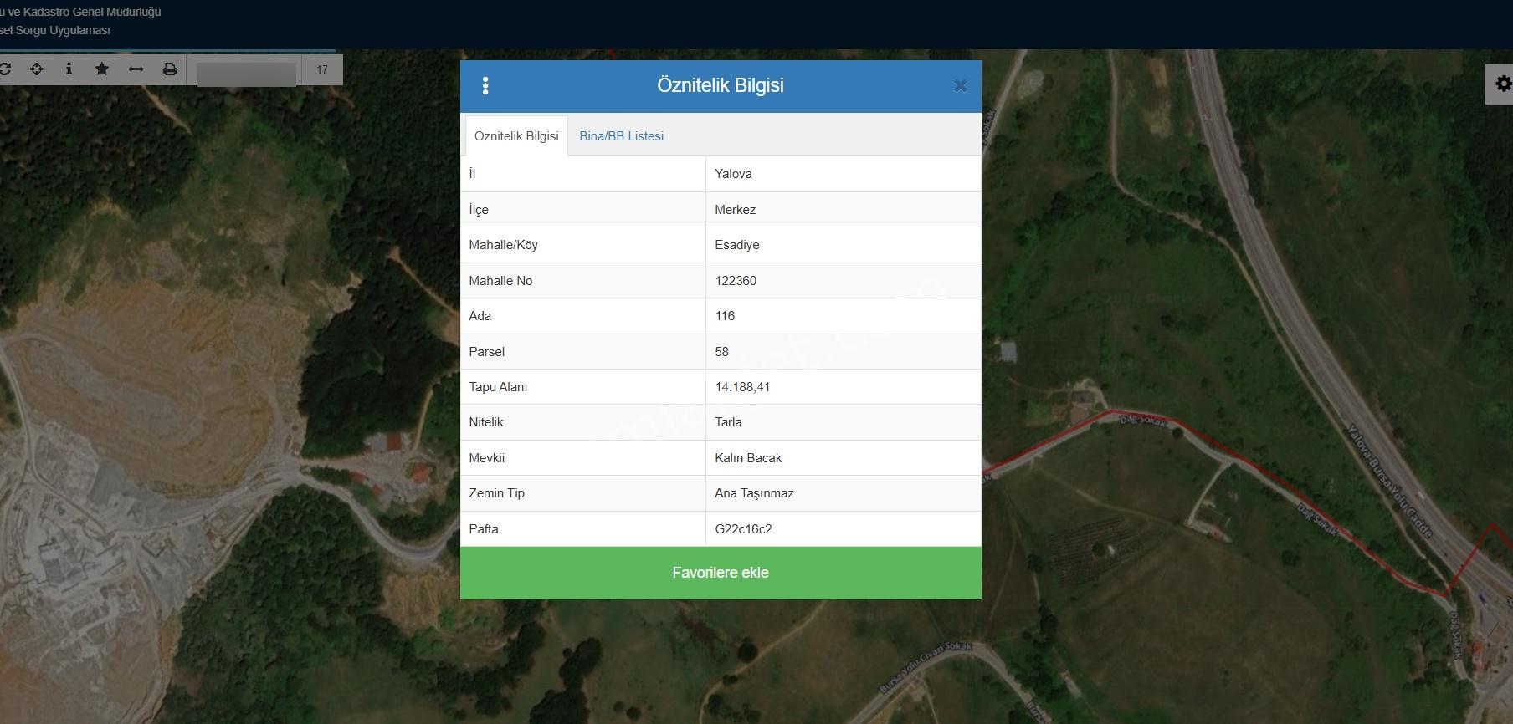Image resolution: width=1513 pixels, height=724 pixels.
Task: Click the printer icon to print map
Action: click(170, 69)
